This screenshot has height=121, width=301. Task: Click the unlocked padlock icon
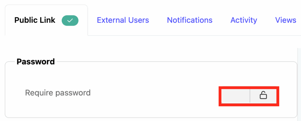click(263, 95)
